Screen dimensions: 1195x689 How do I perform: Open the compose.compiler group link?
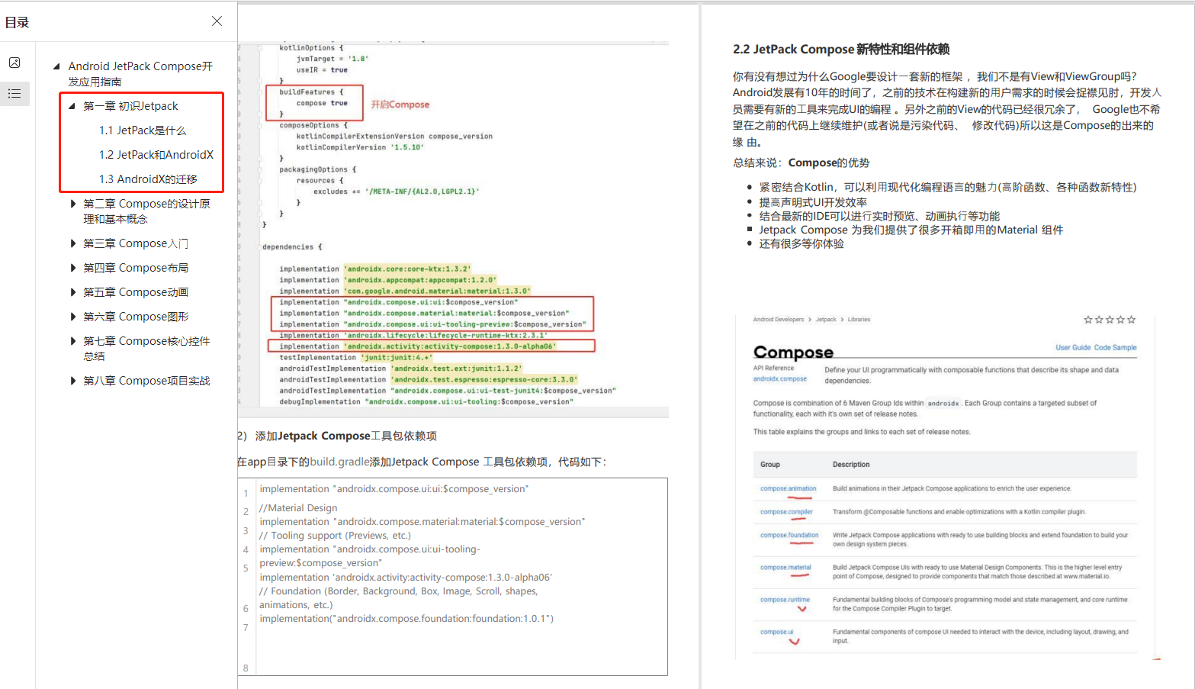(786, 512)
